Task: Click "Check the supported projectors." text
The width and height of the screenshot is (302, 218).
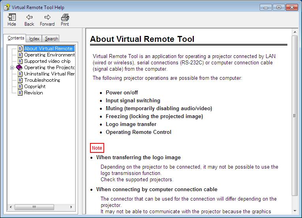Action: (137, 179)
